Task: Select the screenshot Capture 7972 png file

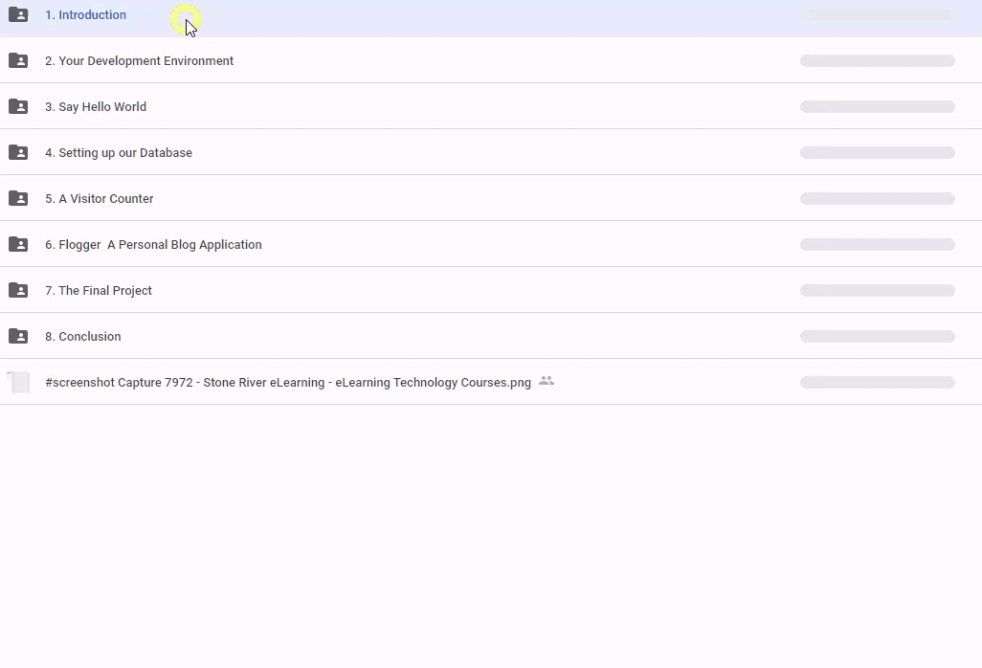Action: click(x=287, y=383)
